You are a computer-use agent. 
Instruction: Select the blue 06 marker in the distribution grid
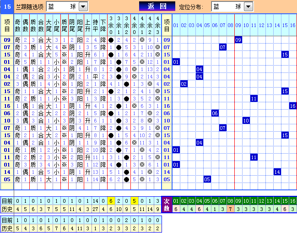click(215, 113)
